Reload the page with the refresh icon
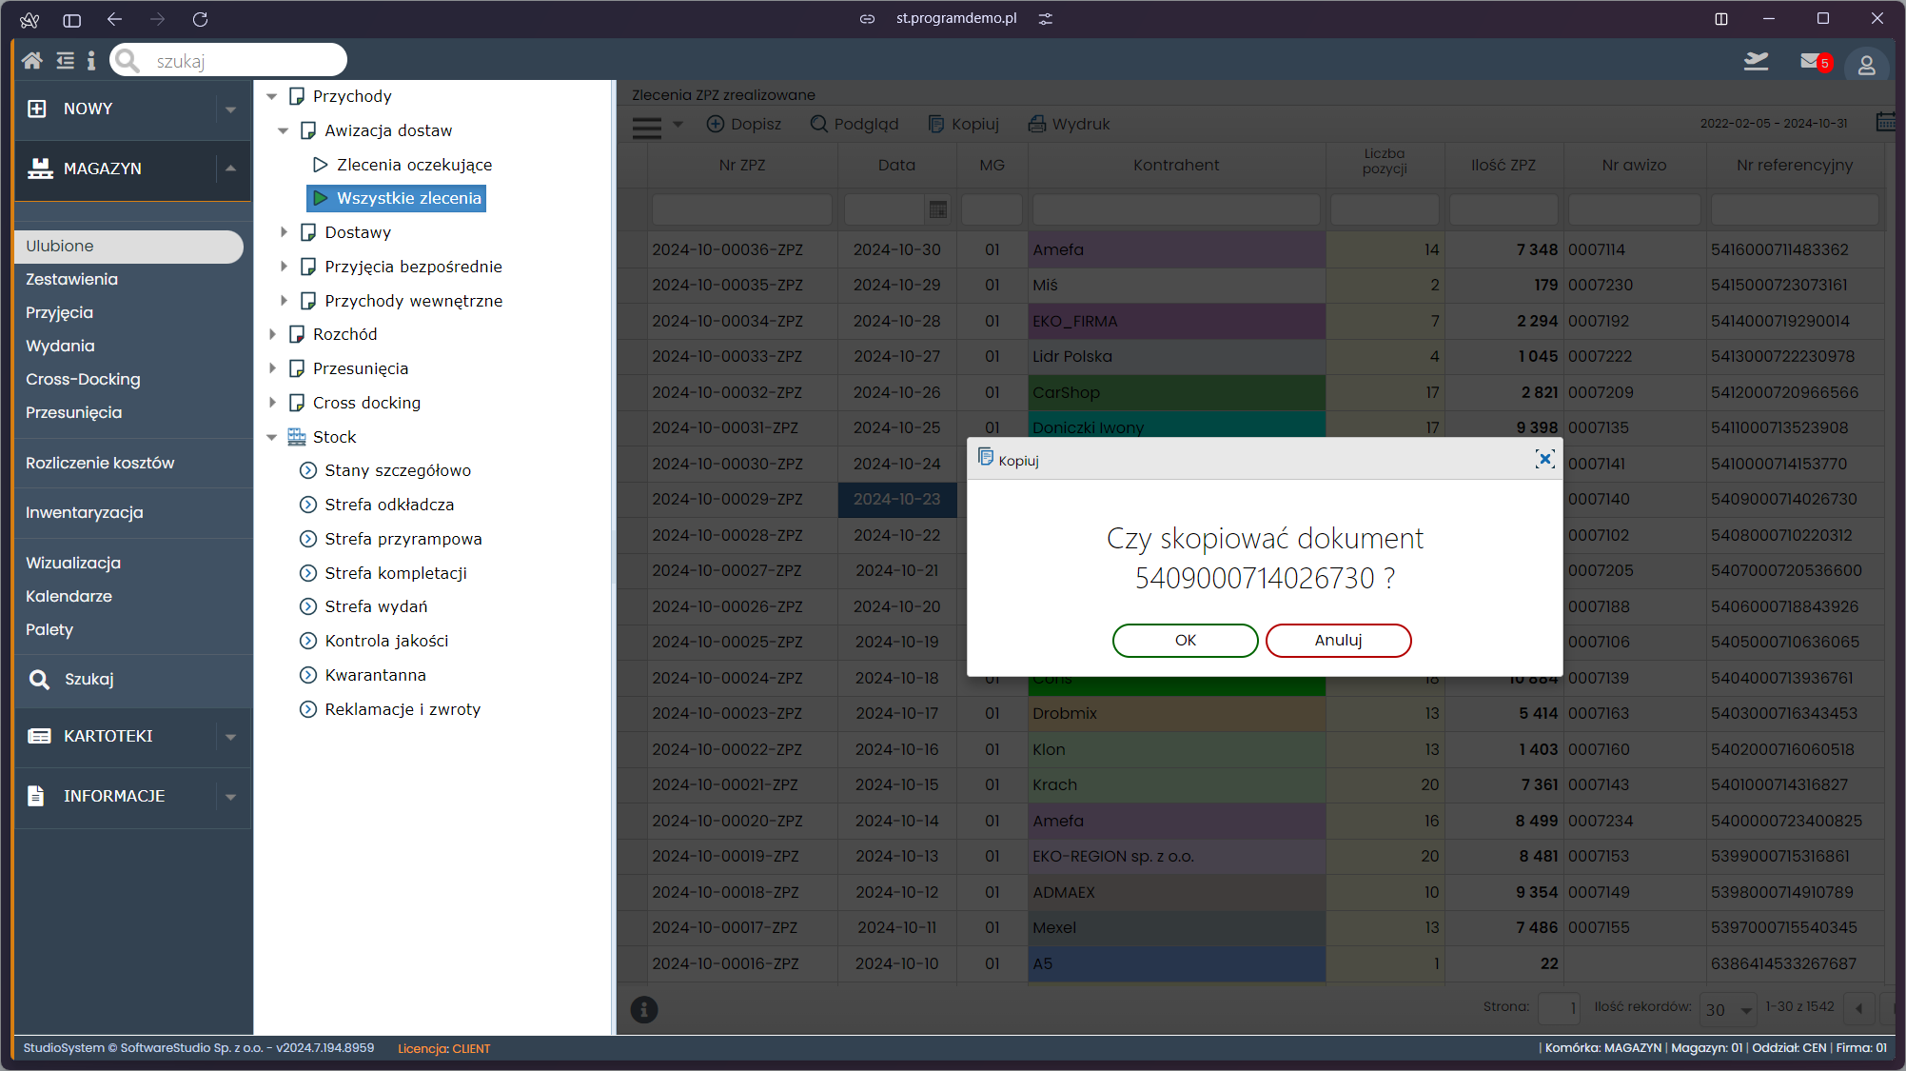 200,19
